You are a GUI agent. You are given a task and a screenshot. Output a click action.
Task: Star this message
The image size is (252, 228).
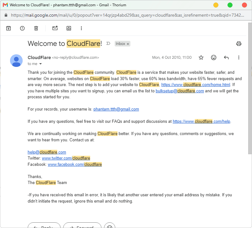[x=201, y=57]
